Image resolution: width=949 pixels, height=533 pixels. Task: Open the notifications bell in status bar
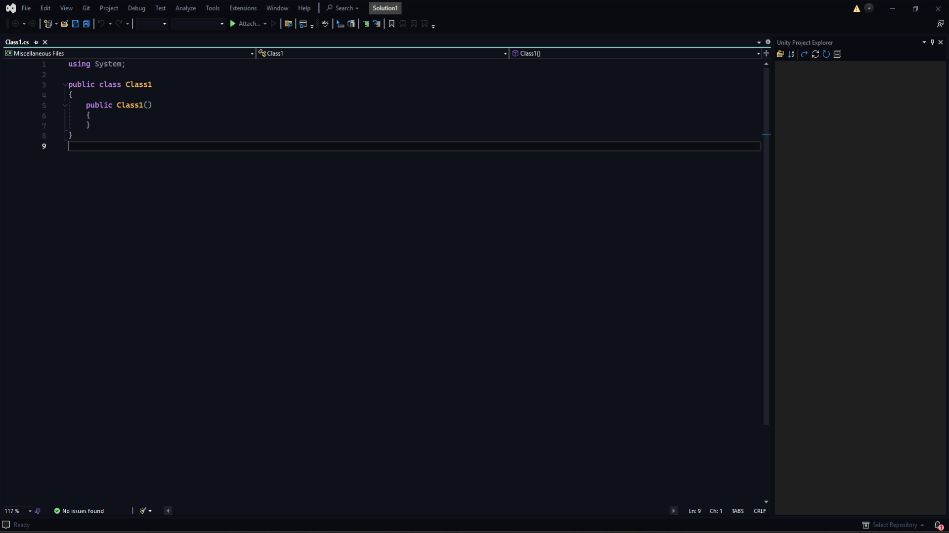[x=938, y=525]
